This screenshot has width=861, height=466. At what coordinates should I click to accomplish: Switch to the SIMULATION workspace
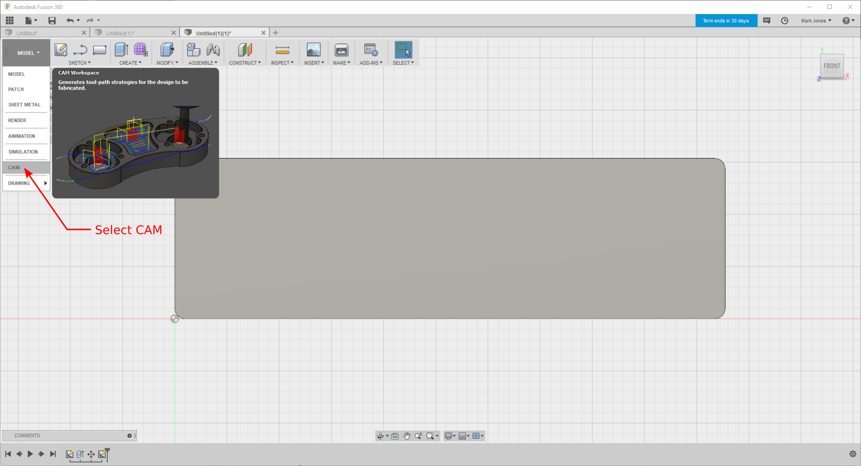pos(26,152)
